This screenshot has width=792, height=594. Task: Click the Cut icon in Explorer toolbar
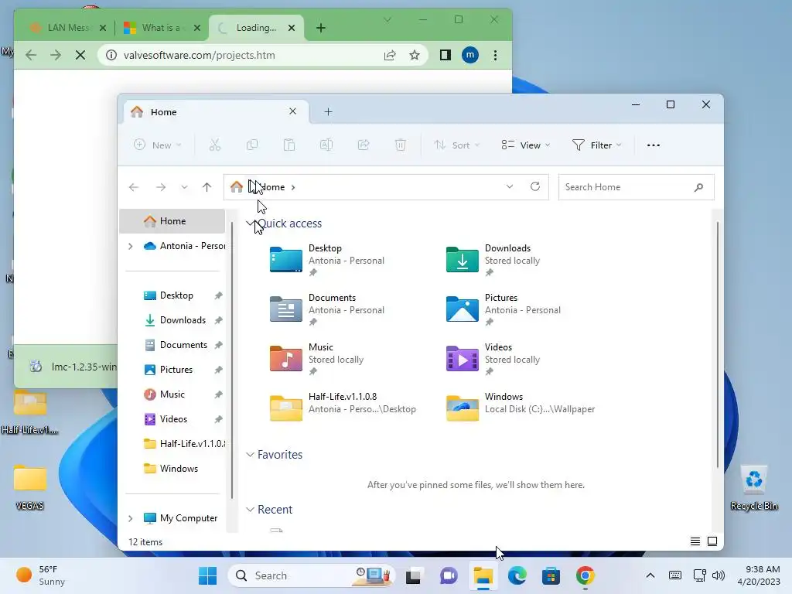click(x=215, y=145)
